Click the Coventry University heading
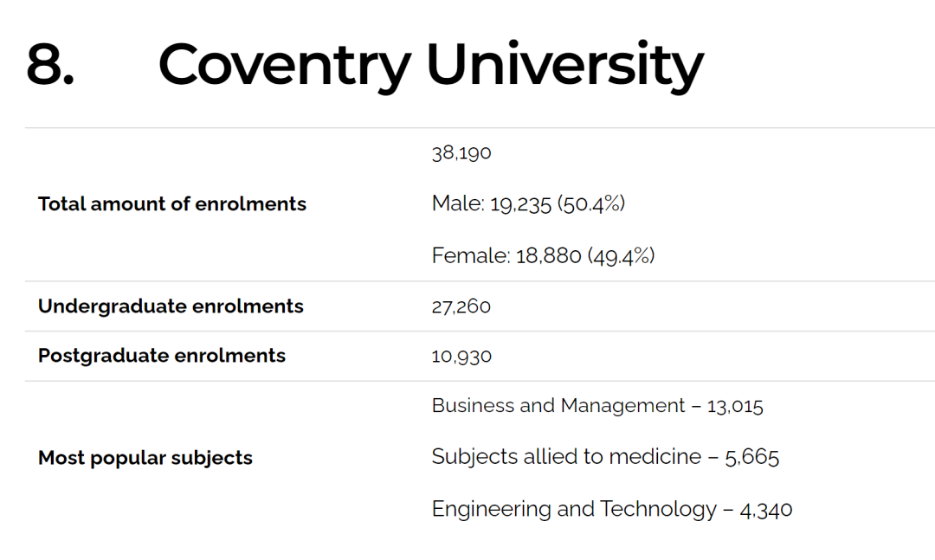This screenshot has width=935, height=560. 430,66
